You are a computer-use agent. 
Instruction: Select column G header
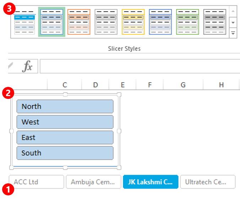click(183, 84)
